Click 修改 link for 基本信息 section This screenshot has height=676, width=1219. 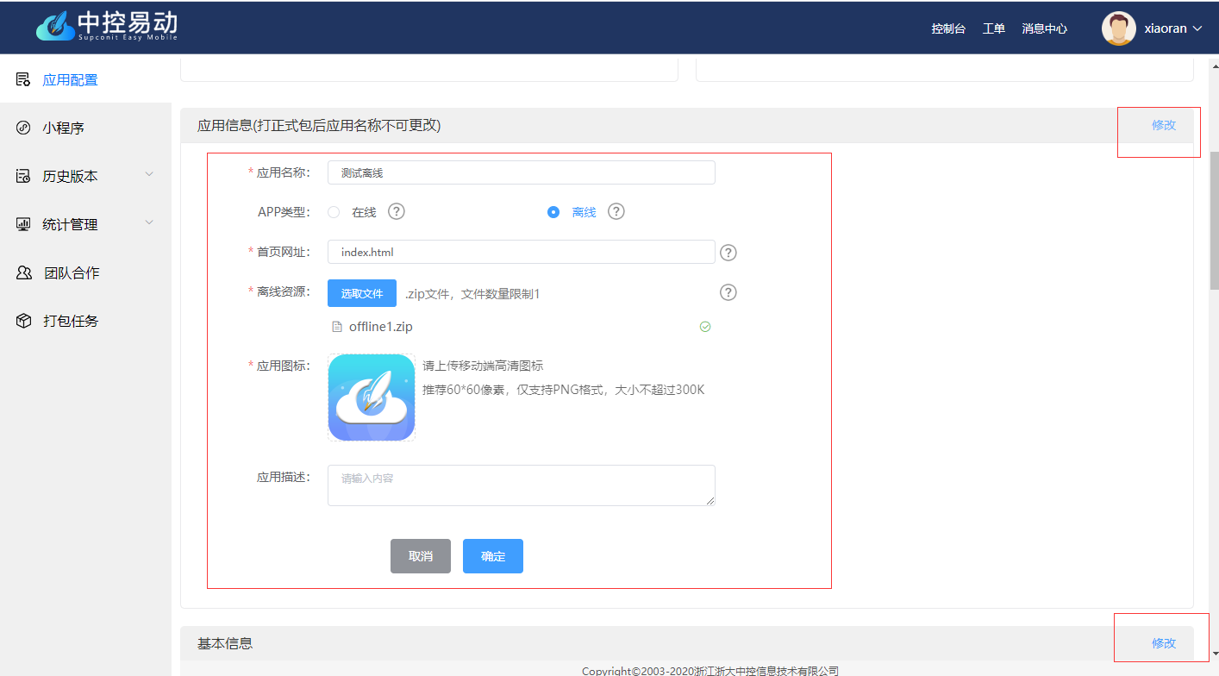coord(1164,643)
